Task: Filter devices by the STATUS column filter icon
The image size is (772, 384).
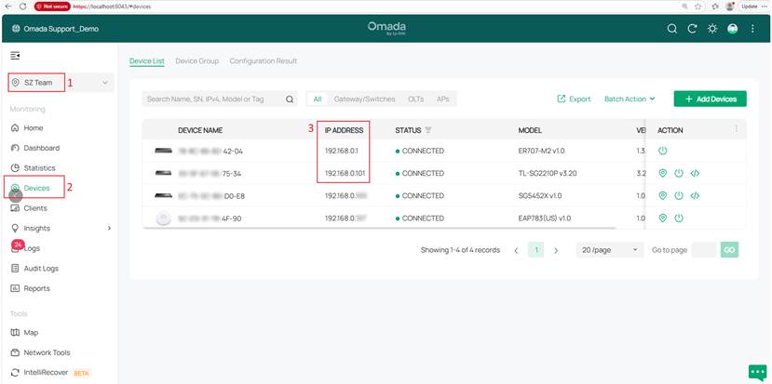Action: tap(428, 130)
